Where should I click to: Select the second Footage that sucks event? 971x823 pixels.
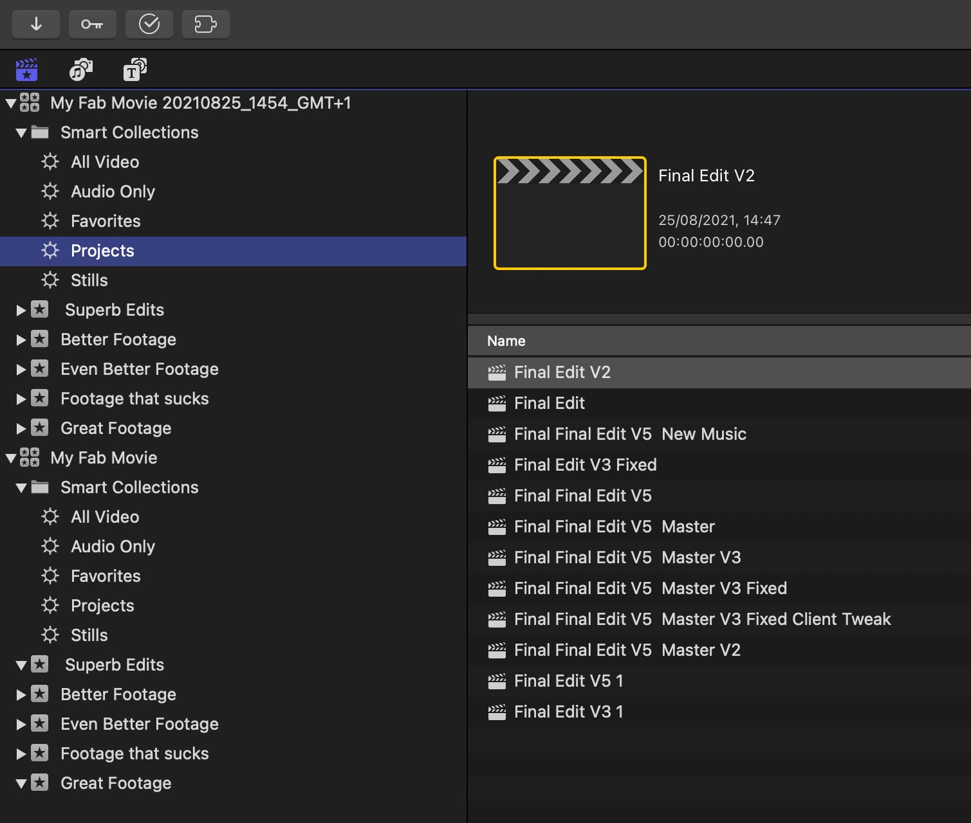pyautogui.click(x=233, y=754)
